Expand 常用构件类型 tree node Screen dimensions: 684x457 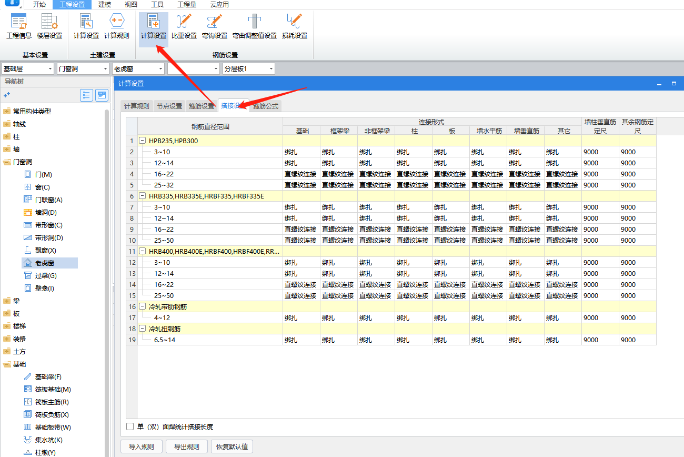click(x=7, y=112)
